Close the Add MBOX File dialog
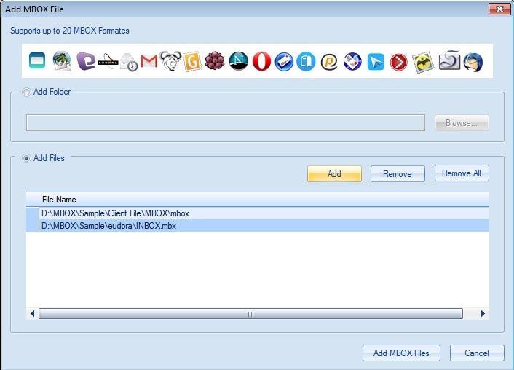Screen dimensions: 514x370 (499, 9)
